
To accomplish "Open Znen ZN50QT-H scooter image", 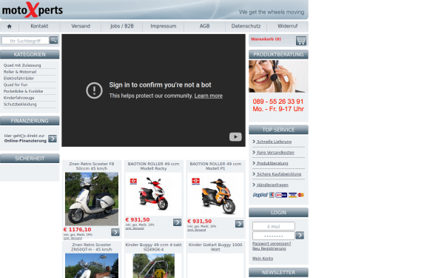I will (x=92, y=265).
